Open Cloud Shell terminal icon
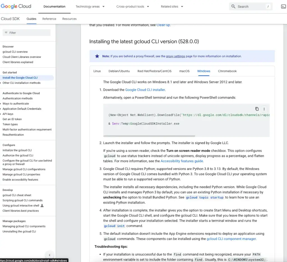The width and height of the screenshot is (287, 262). tap(283, 7)
